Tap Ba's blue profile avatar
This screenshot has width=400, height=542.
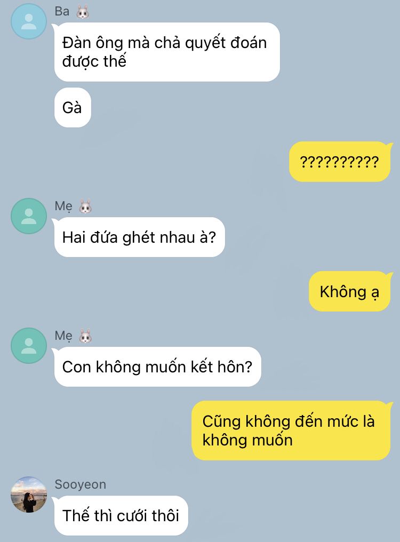coord(29,21)
